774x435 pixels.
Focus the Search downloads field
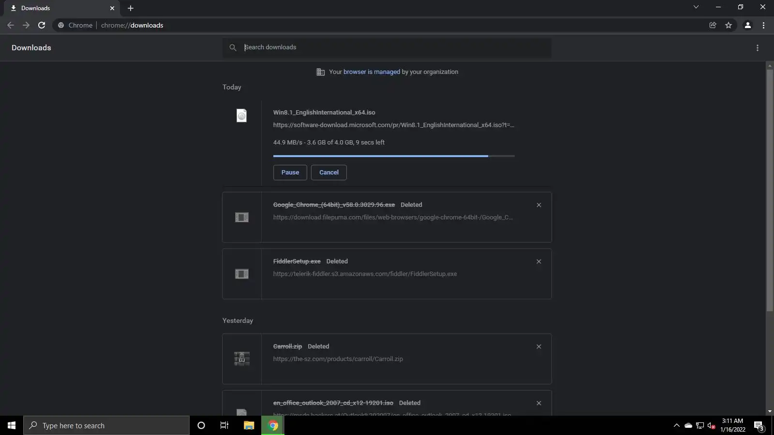tap(387, 47)
